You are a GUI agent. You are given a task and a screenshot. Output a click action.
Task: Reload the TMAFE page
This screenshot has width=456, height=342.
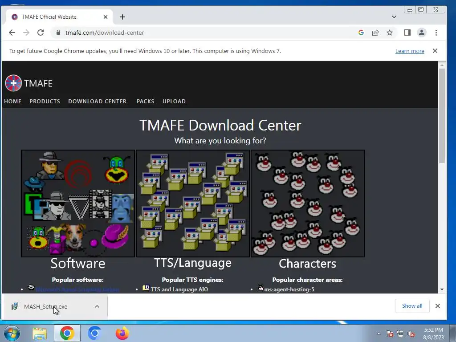coord(41,33)
